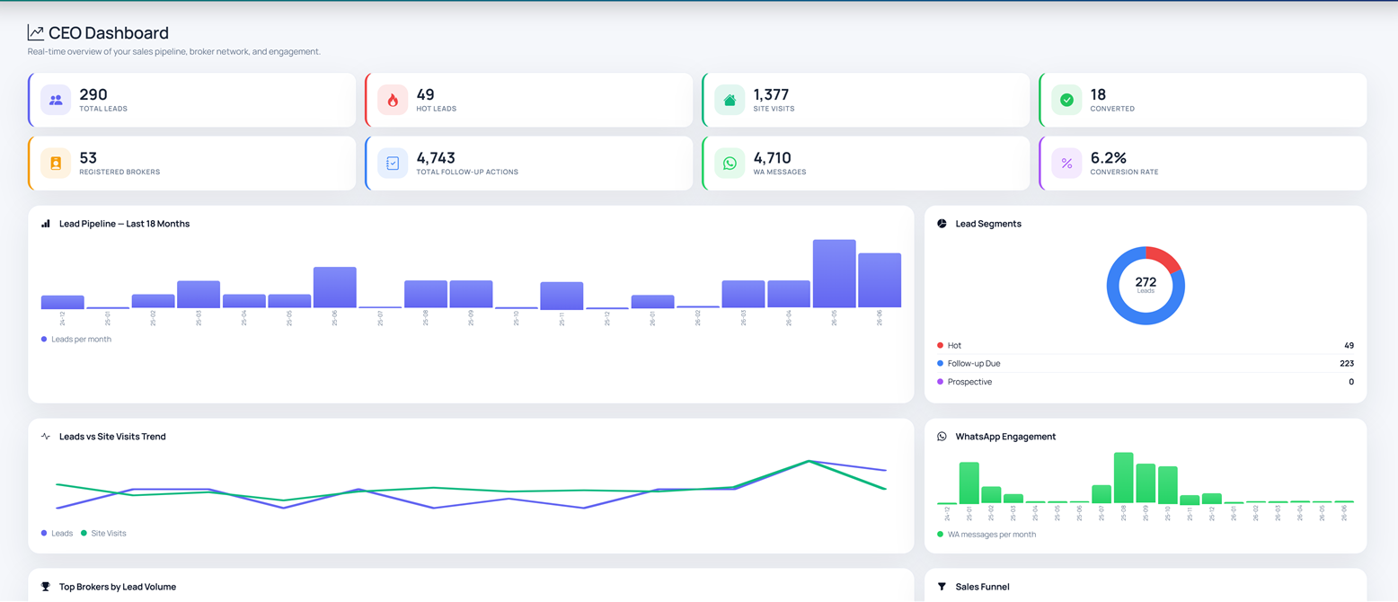Click the Leads per month legend dot
The height and width of the screenshot is (602, 1398).
[44, 340]
